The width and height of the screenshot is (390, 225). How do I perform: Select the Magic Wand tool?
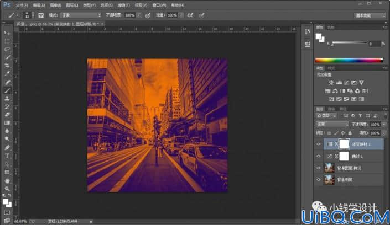(7, 57)
